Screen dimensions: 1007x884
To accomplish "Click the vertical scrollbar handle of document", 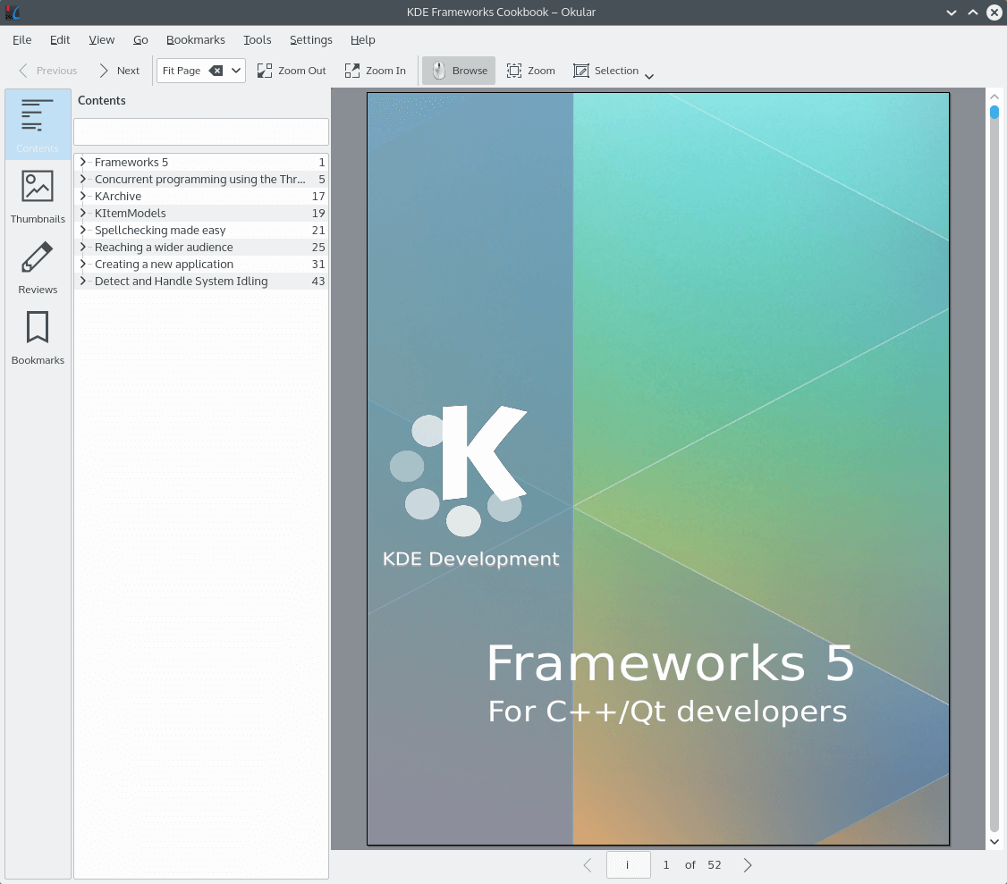I will point(994,113).
